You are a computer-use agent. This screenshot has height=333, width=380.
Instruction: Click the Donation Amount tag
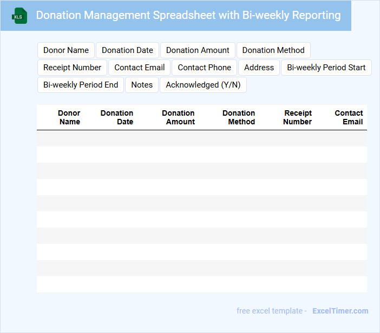(x=198, y=50)
